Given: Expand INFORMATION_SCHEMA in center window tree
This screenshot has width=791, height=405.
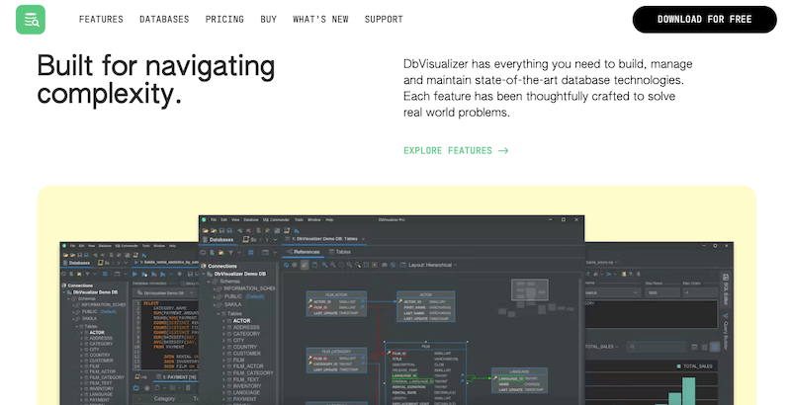Looking at the screenshot, I should point(214,288).
